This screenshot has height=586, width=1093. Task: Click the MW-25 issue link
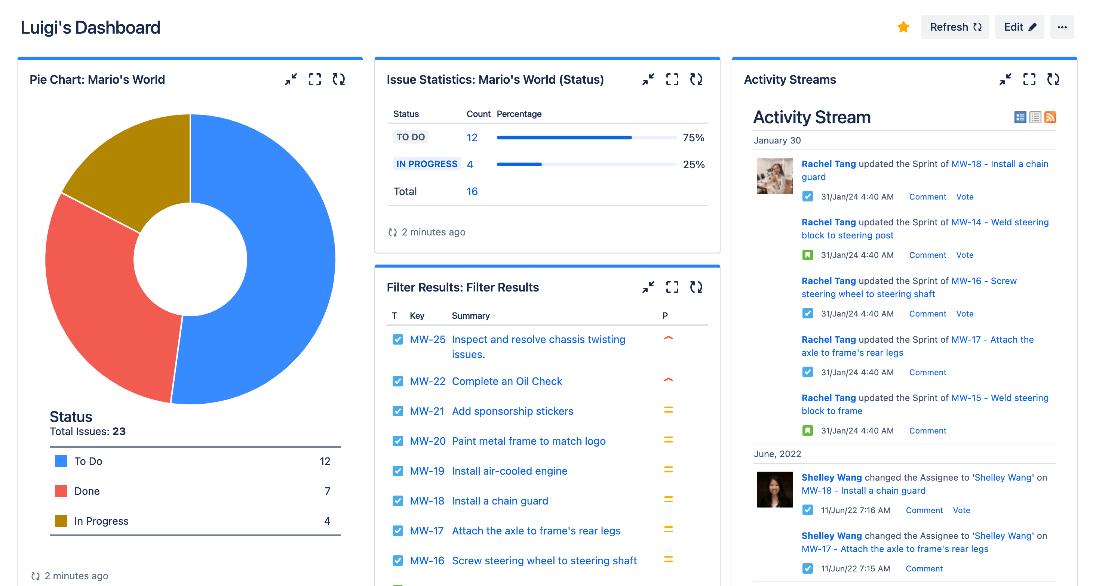coord(427,338)
